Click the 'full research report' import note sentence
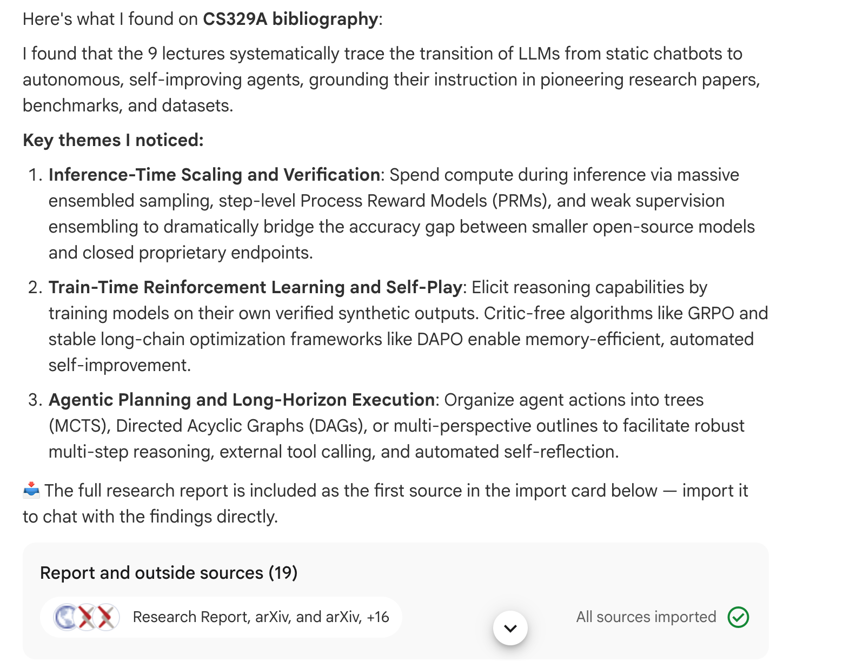Viewport: 863px width, 661px height. tap(385, 504)
